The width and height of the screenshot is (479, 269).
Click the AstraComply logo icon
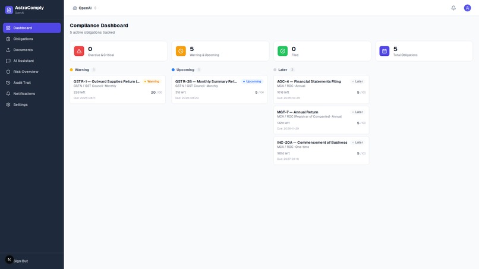click(9, 10)
